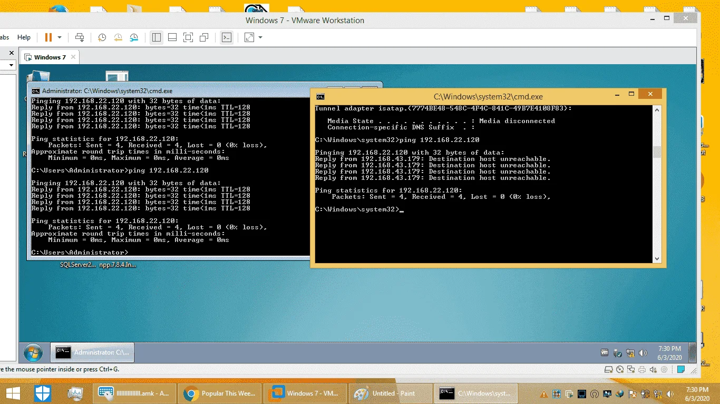This screenshot has height=404, width=720.
Task: Close the VMware library pane
Action: [12, 53]
